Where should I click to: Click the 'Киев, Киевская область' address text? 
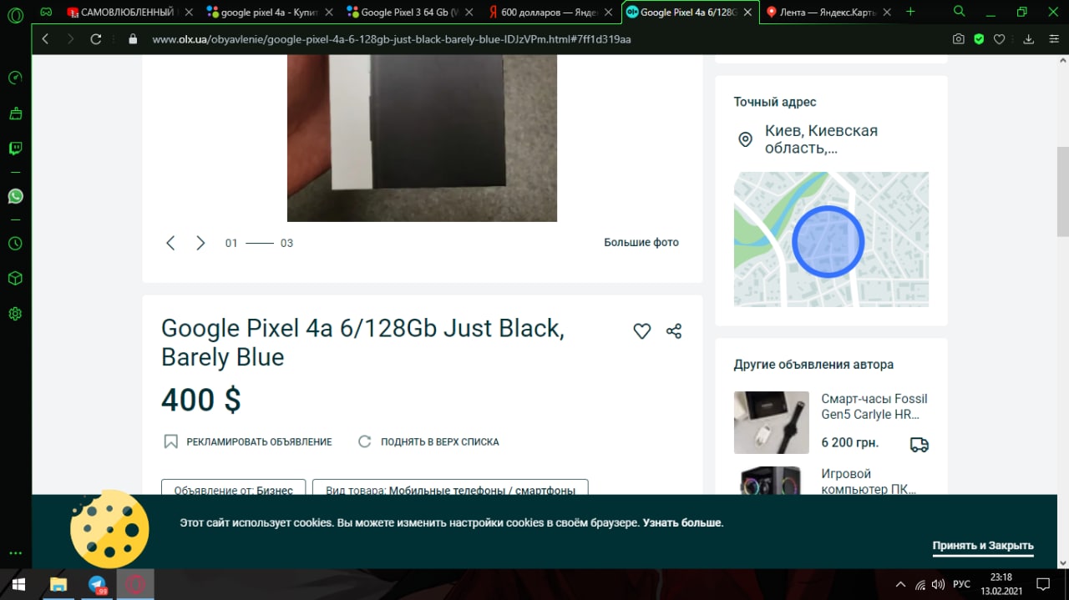click(821, 139)
